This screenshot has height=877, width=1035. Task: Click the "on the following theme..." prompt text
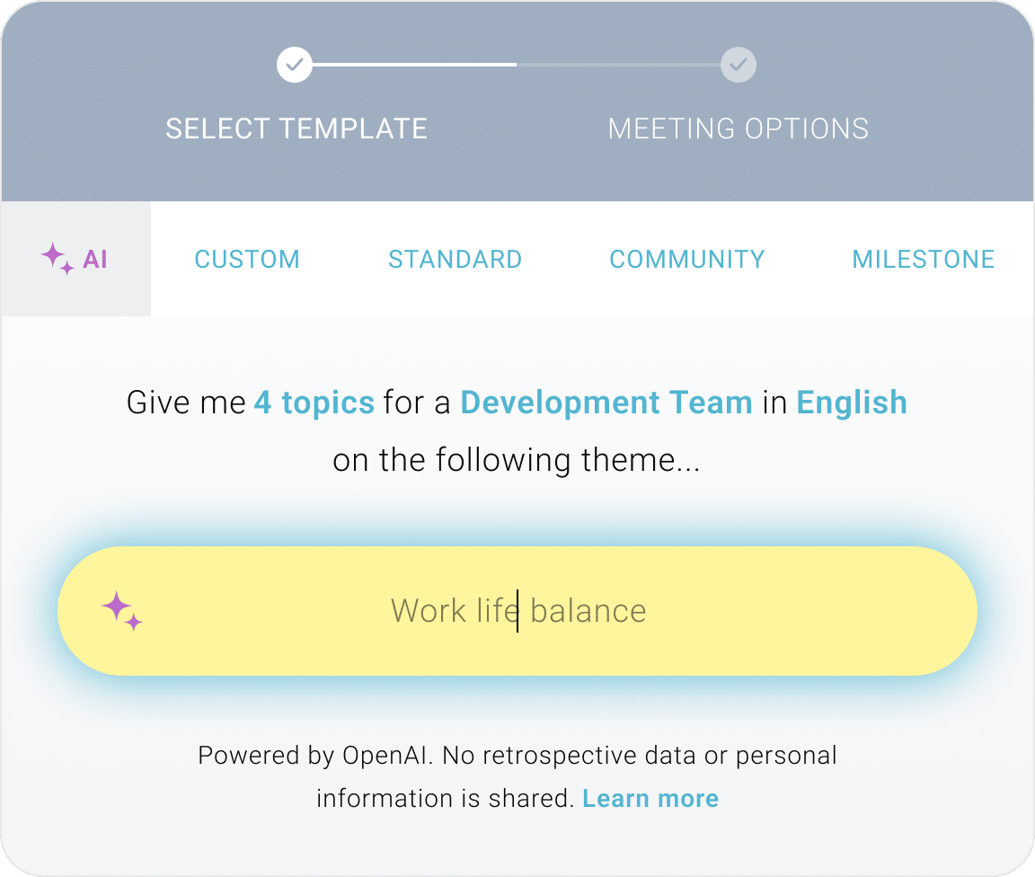pos(517,460)
